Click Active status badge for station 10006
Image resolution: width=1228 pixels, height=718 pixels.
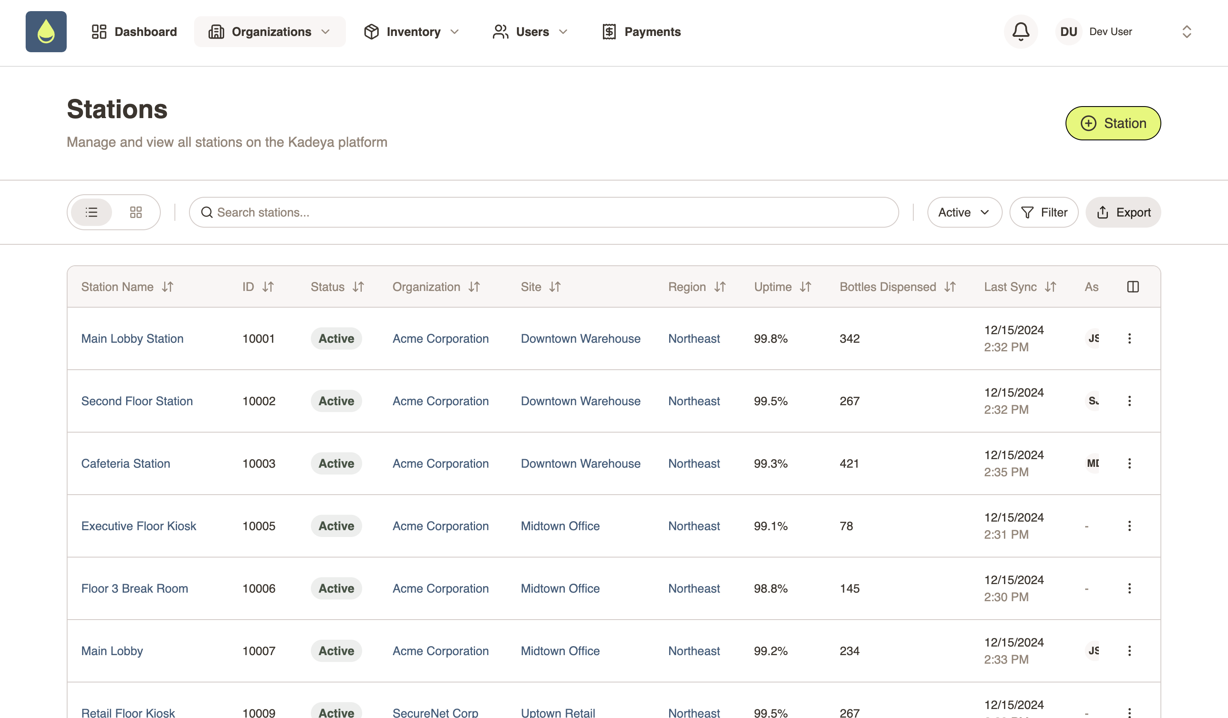coord(336,588)
